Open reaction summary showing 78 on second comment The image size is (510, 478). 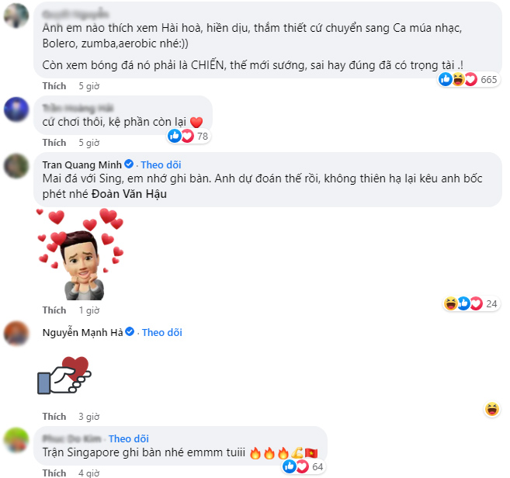click(189, 136)
